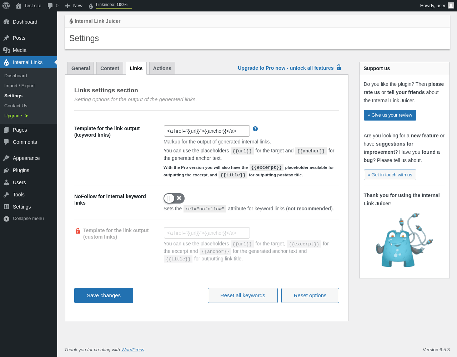Click the Save changes button
457x357 pixels.
pos(104,295)
